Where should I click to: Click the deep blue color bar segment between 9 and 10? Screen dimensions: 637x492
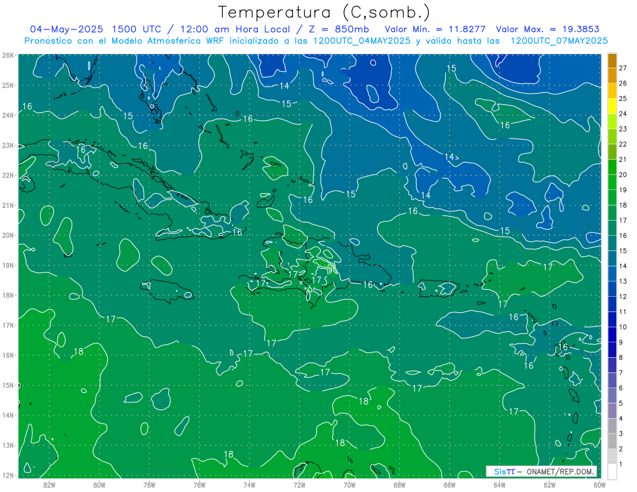point(612,334)
